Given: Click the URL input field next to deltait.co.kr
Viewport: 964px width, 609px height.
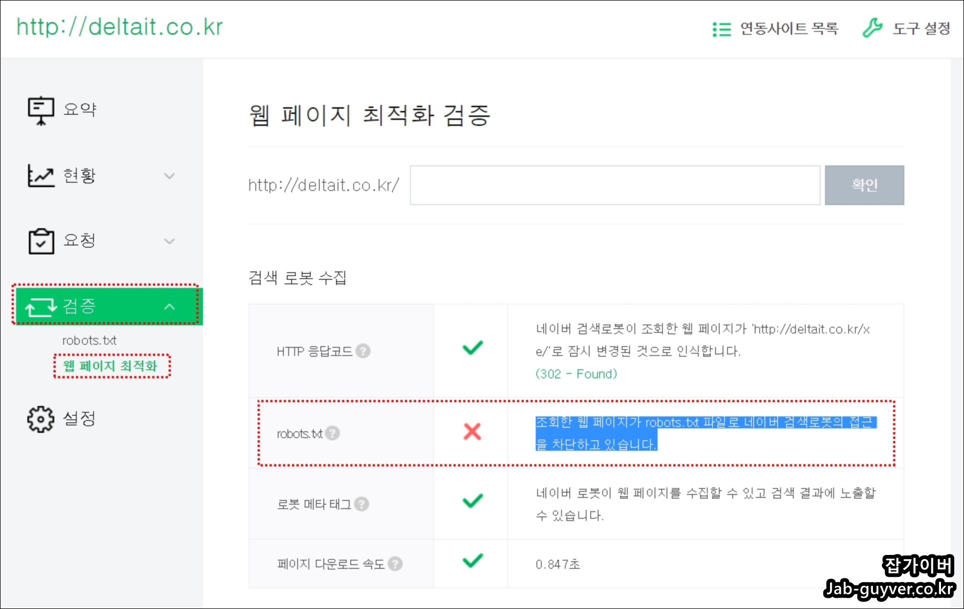Looking at the screenshot, I should coord(615,185).
